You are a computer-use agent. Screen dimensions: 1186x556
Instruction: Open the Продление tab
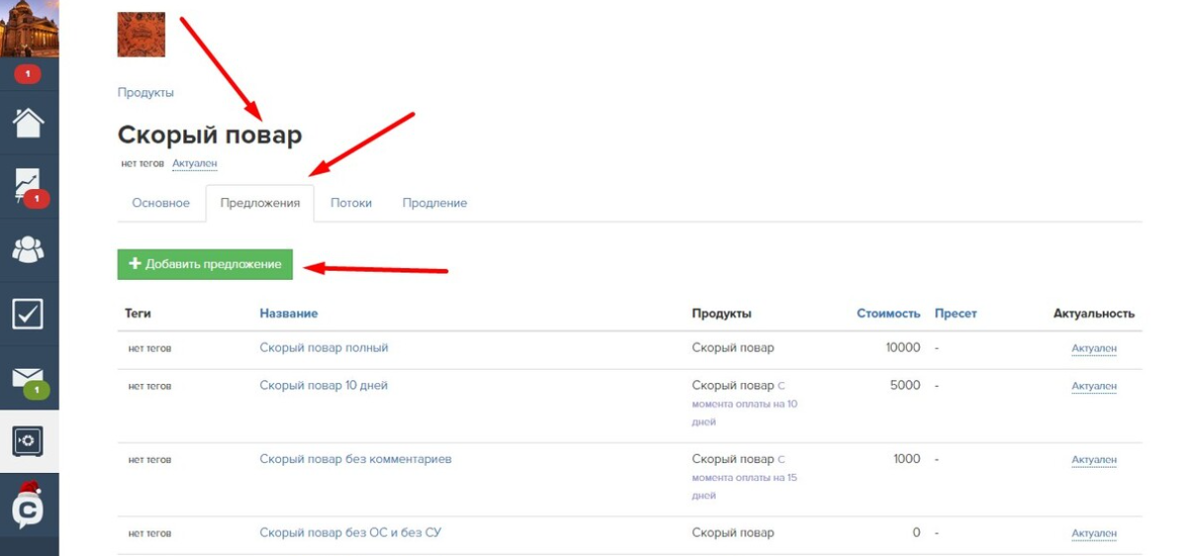coord(435,203)
